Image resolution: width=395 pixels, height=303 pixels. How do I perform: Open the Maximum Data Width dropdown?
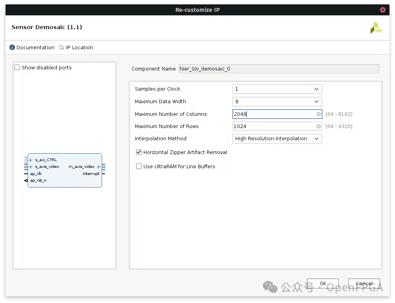pyautogui.click(x=277, y=102)
